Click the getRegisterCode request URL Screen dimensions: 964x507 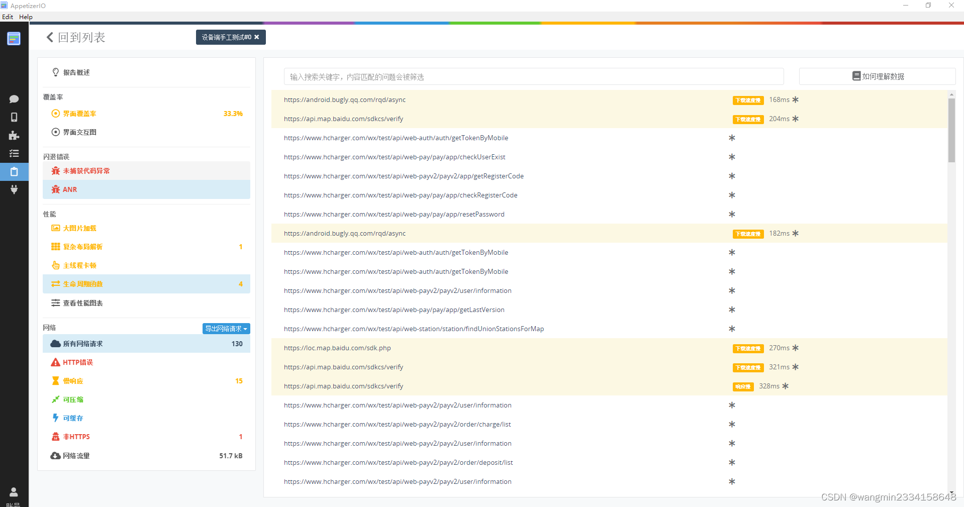[x=404, y=176]
